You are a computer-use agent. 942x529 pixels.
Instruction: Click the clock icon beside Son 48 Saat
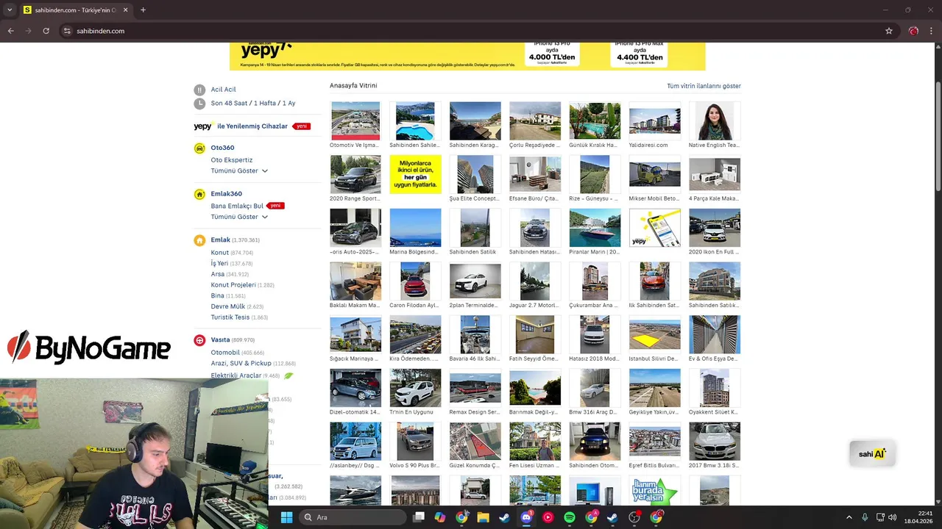tap(199, 104)
